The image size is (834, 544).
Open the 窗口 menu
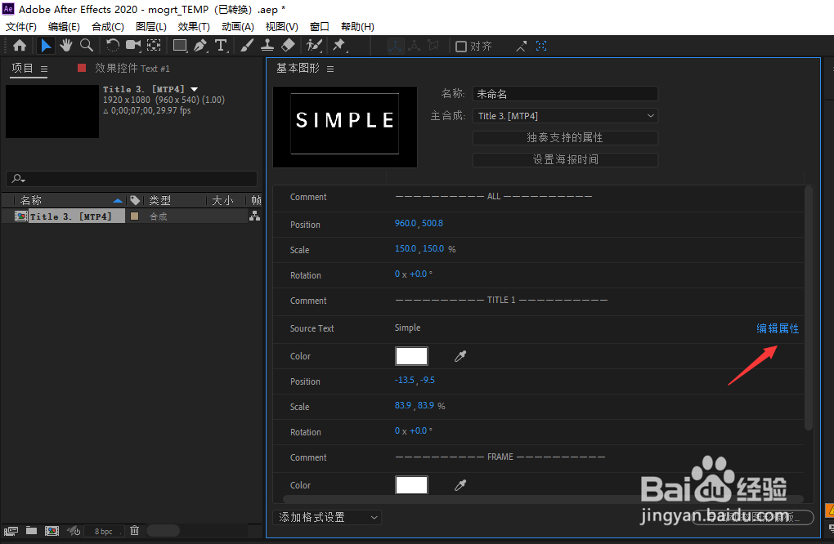point(320,27)
